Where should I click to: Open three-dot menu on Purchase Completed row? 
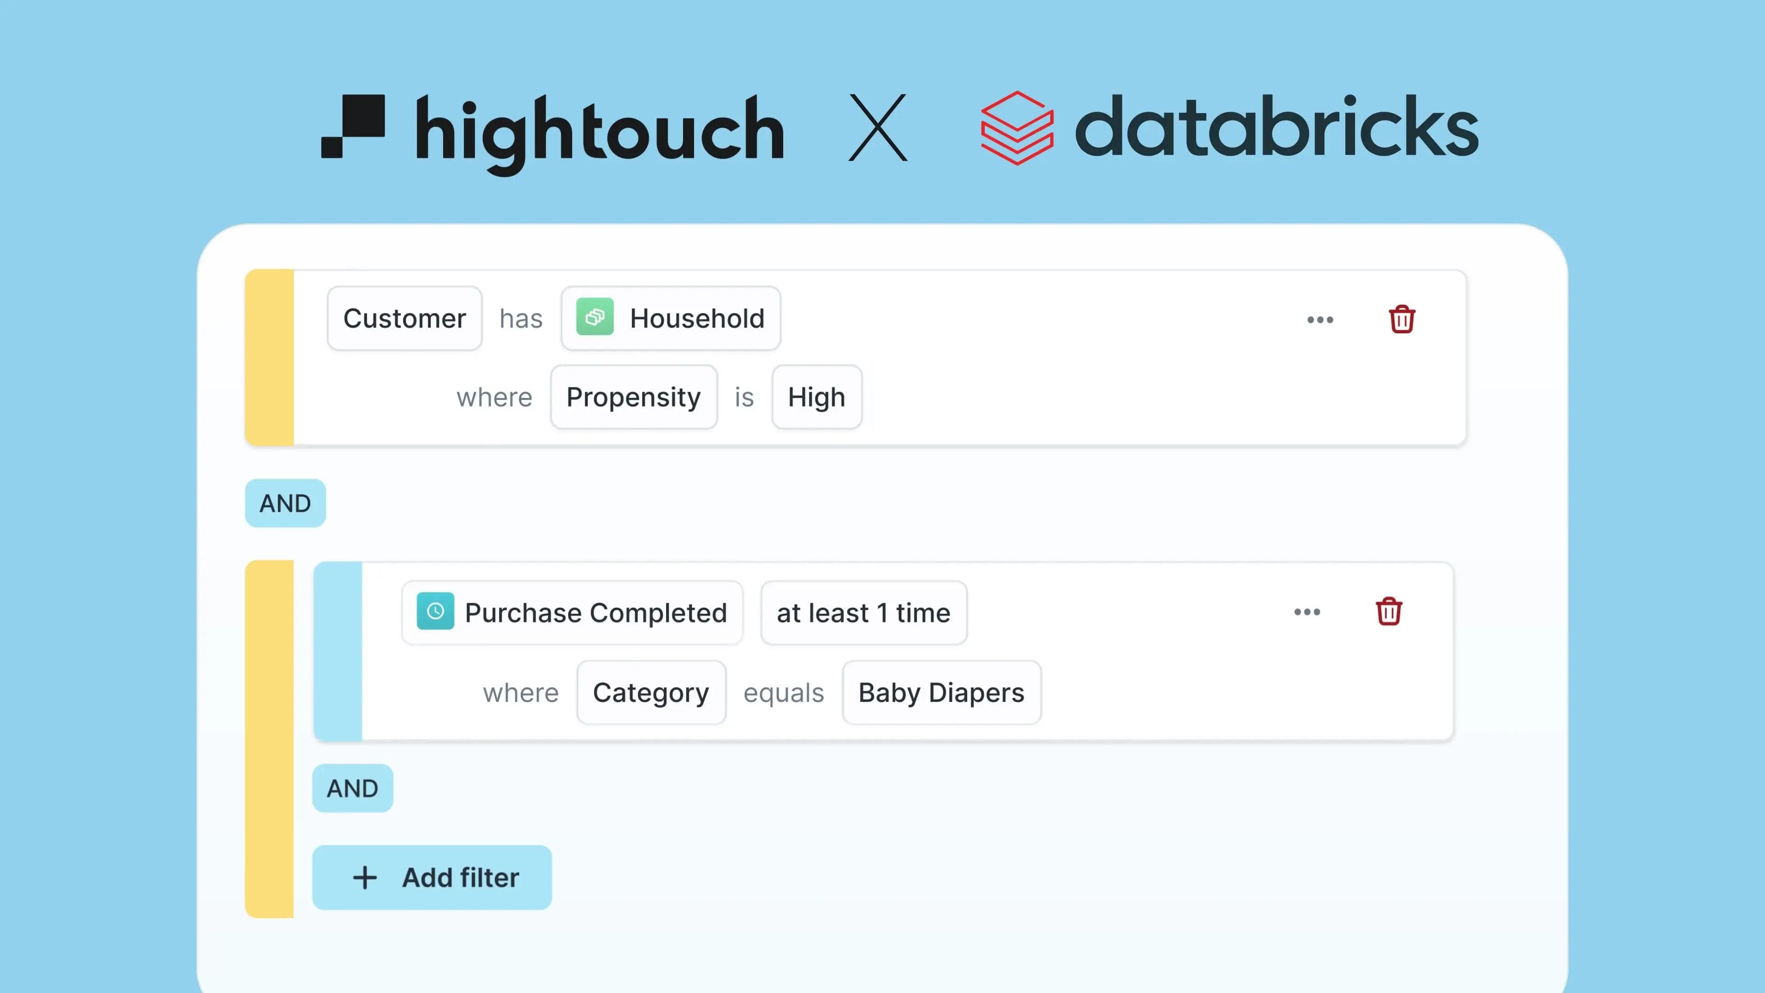[x=1307, y=611]
